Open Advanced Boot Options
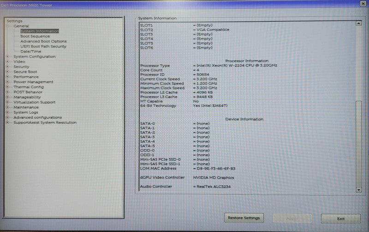369x232 pixels. [43, 41]
